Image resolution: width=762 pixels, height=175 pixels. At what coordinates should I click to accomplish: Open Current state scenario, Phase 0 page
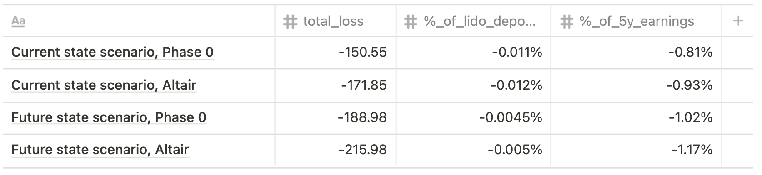tap(112, 53)
